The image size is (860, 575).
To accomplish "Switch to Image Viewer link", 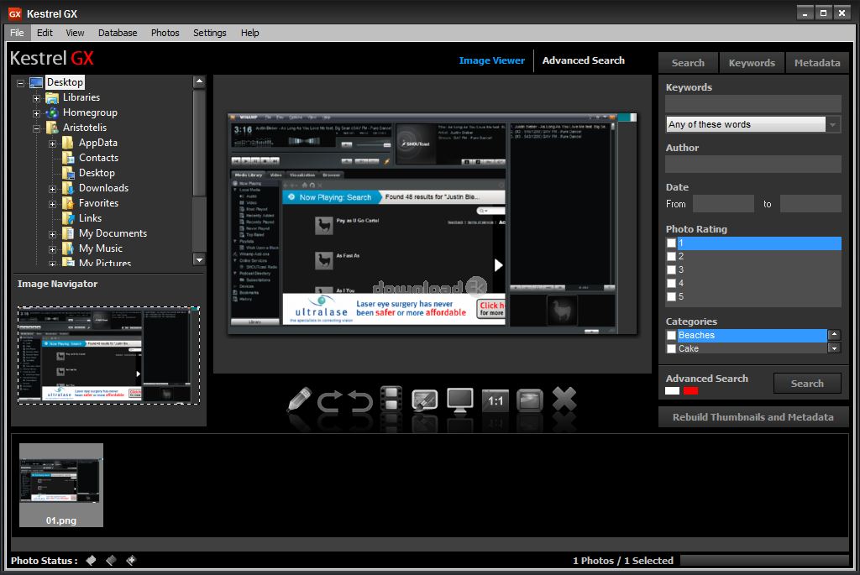I will click(491, 60).
